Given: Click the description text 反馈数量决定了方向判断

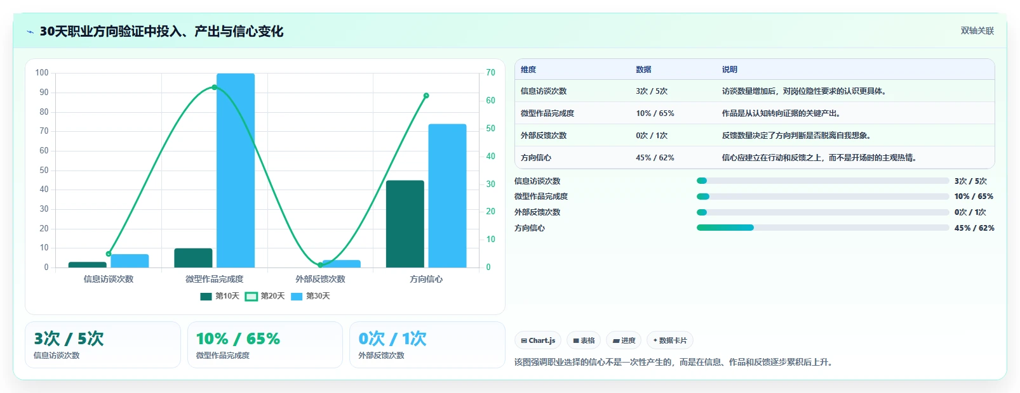Looking at the screenshot, I should click(x=796, y=136).
